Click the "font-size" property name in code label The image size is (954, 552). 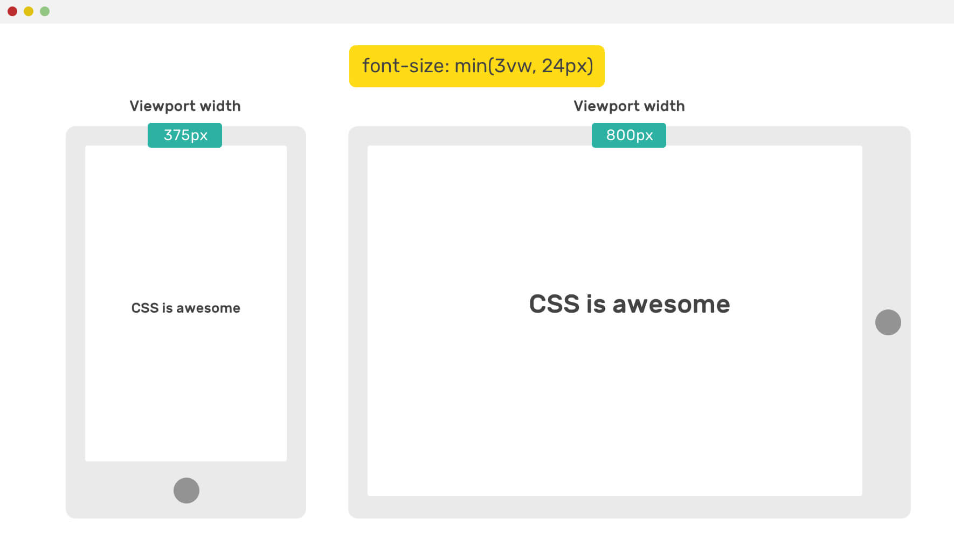[x=403, y=66]
